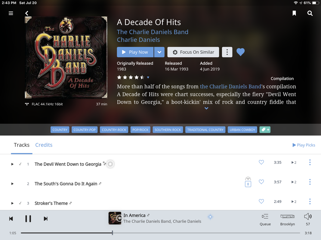The width and height of the screenshot is (321, 240).
Task: Expand the Play Now dropdown arrow
Action: point(159,52)
